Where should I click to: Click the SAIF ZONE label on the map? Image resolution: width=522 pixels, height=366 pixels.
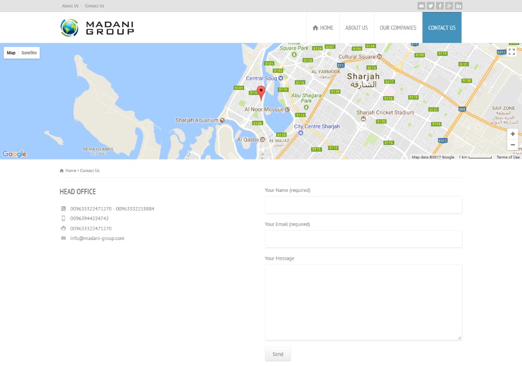(x=503, y=116)
